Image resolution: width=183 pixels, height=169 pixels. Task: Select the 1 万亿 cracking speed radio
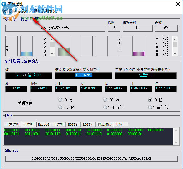tap(66, 107)
